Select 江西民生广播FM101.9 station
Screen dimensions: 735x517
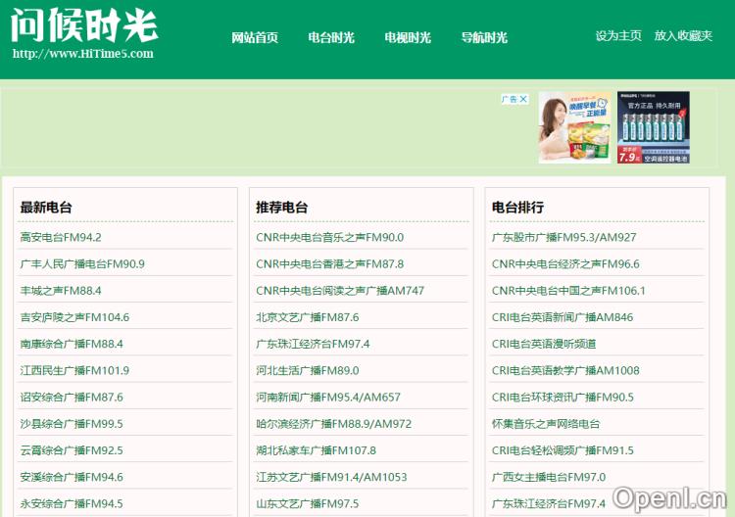pos(74,370)
